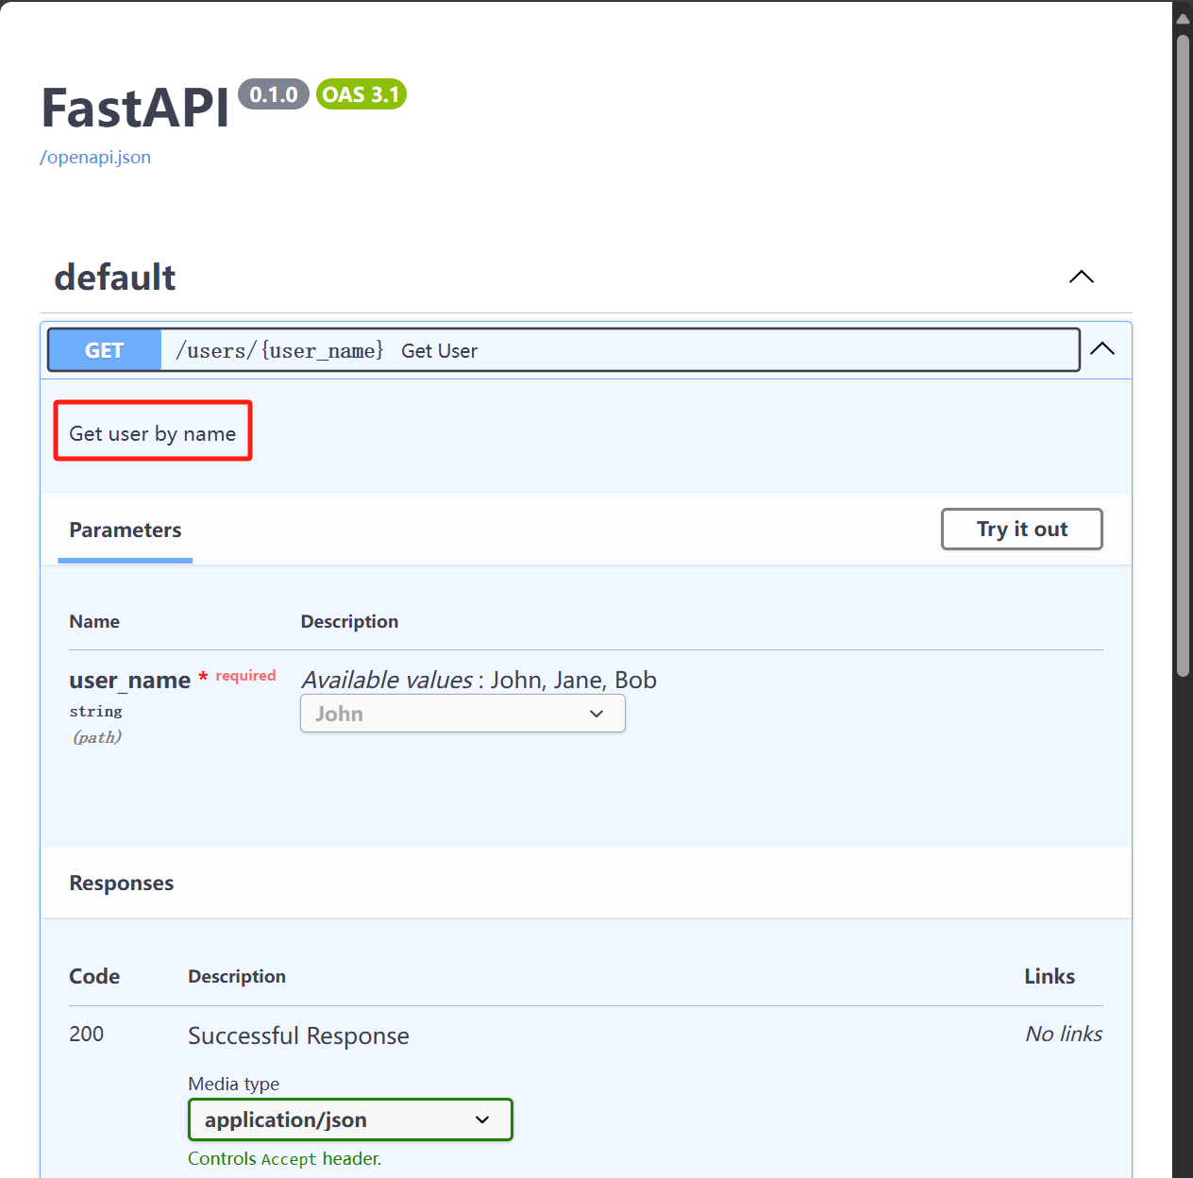Image resolution: width=1193 pixels, height=1178 pixels.
Task: Click the scrollbar up arrow
Action: 1183,18
